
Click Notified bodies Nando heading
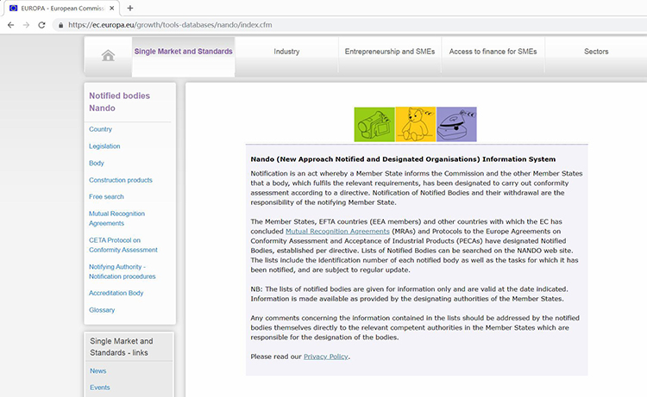point(119,102)
